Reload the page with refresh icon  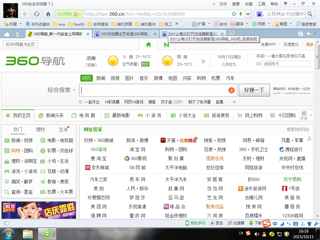[x=37, y=14]
